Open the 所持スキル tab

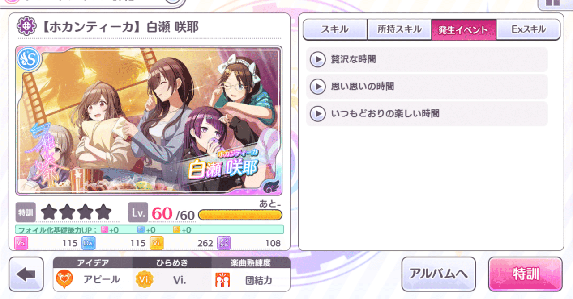point(399,30)
